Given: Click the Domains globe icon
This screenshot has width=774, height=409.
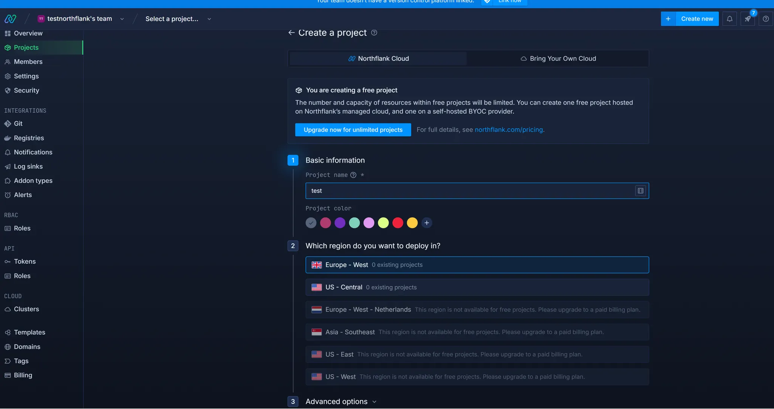Looking at the screenshot, I should coord(8,347).
